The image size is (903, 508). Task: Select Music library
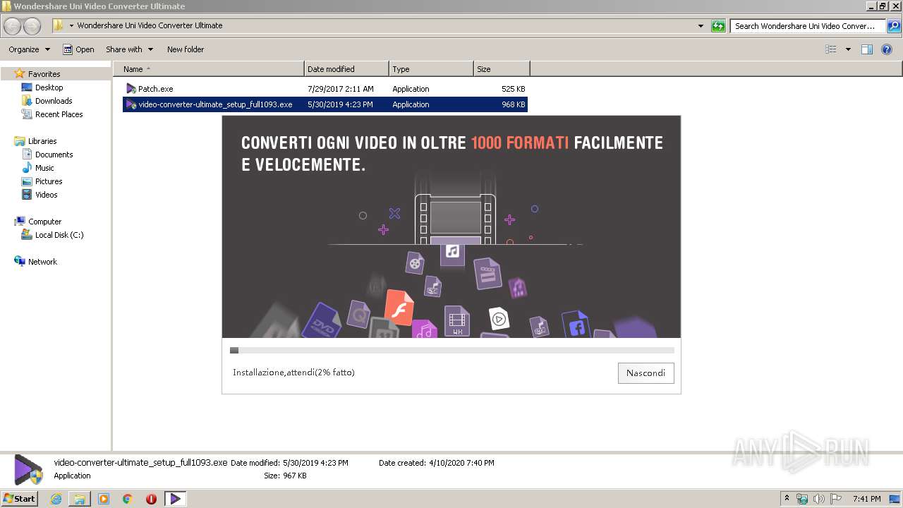coord(44,168)
